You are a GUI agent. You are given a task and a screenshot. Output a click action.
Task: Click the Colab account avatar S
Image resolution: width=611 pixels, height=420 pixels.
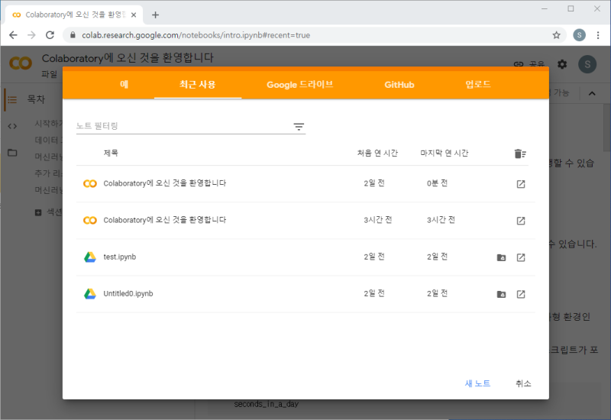coord(587,64)
